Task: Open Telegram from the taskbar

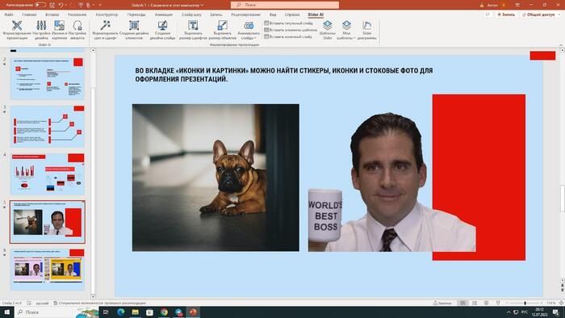Action: pyautogui.click(x=179, y=312)
